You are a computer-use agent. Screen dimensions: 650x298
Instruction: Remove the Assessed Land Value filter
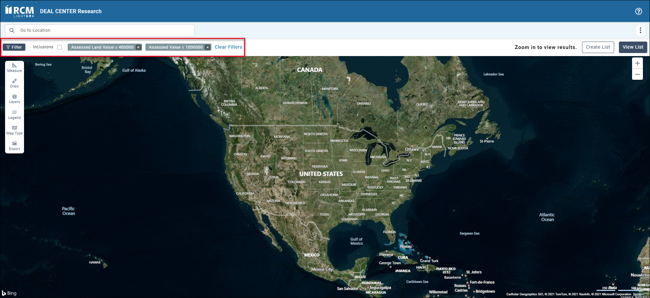pos(138,47)
